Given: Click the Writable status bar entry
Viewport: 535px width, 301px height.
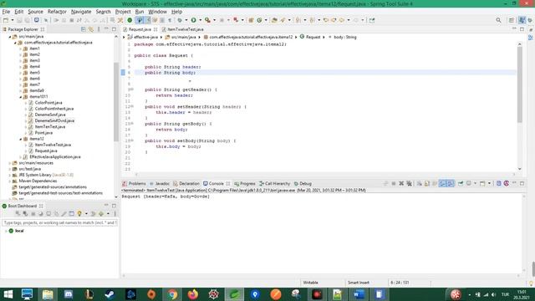Looking at the screenshot, I should (310, 283).
